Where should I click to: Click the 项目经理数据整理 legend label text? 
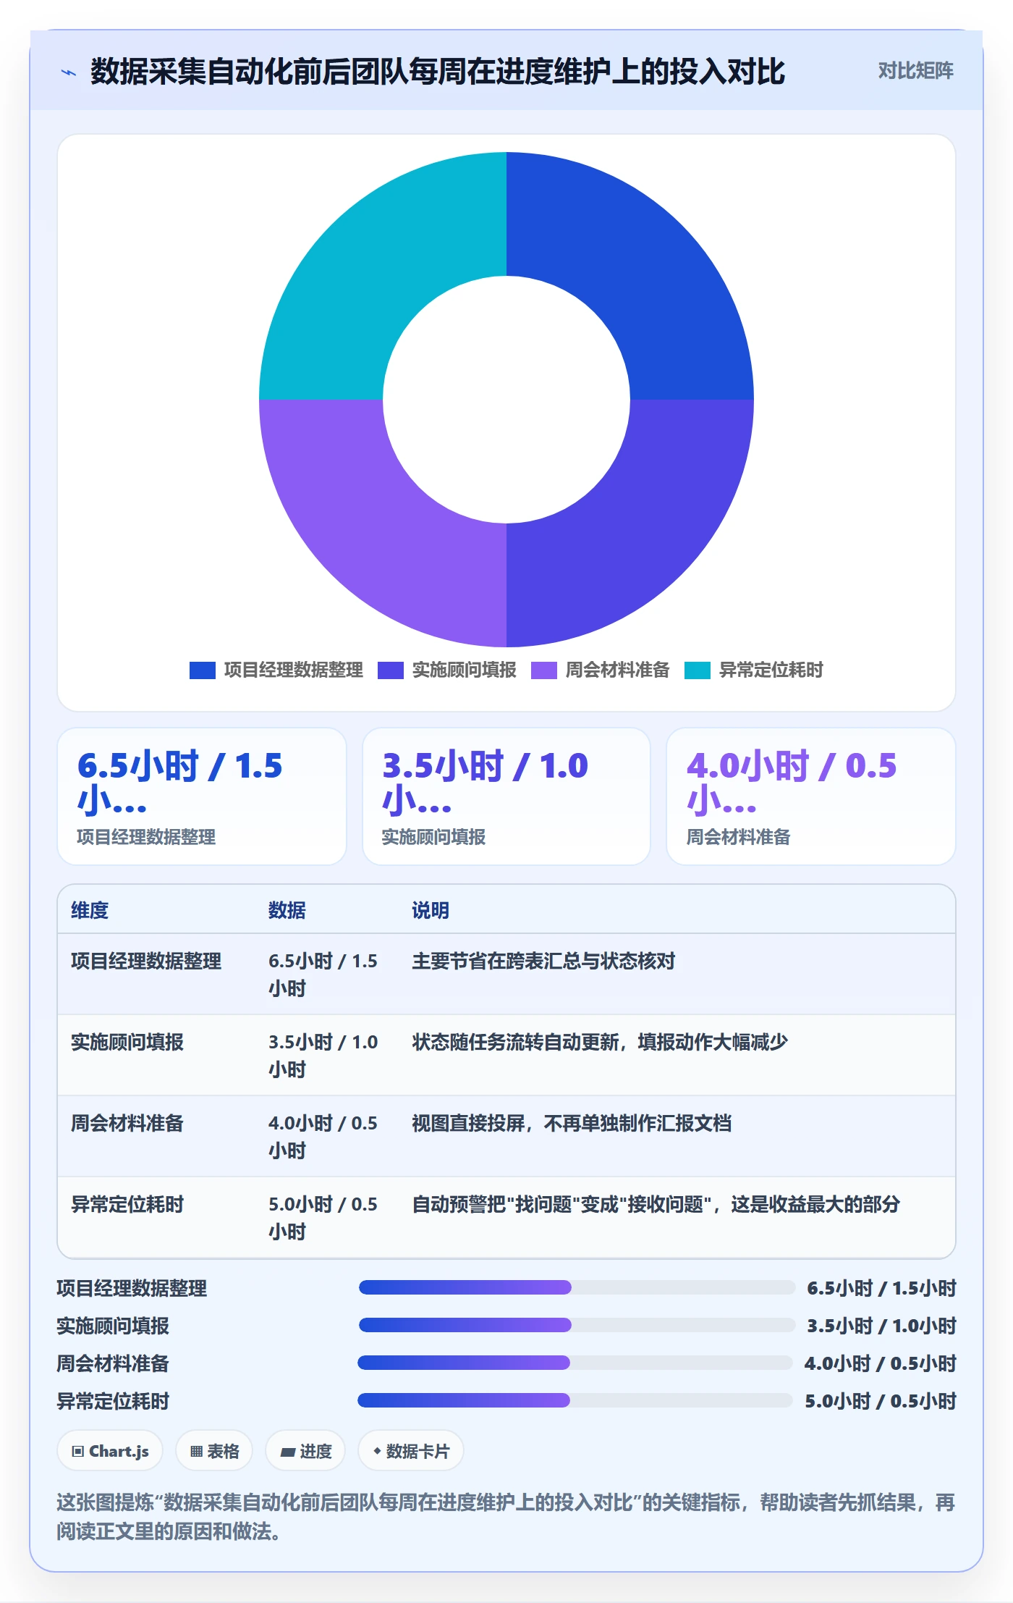[x=294, y=670]
